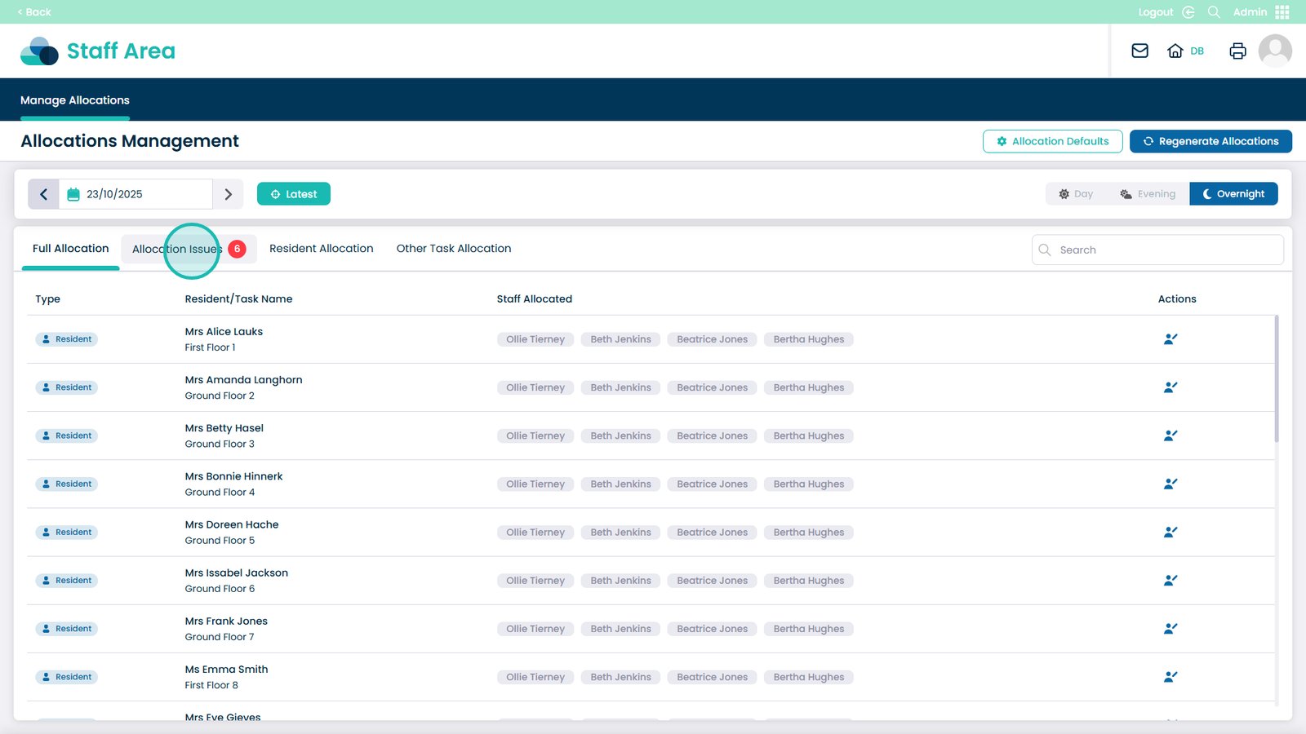This screenshot has height=734, width=1306.
Task: Select the Overnight shift
Action: (1233, 194)
